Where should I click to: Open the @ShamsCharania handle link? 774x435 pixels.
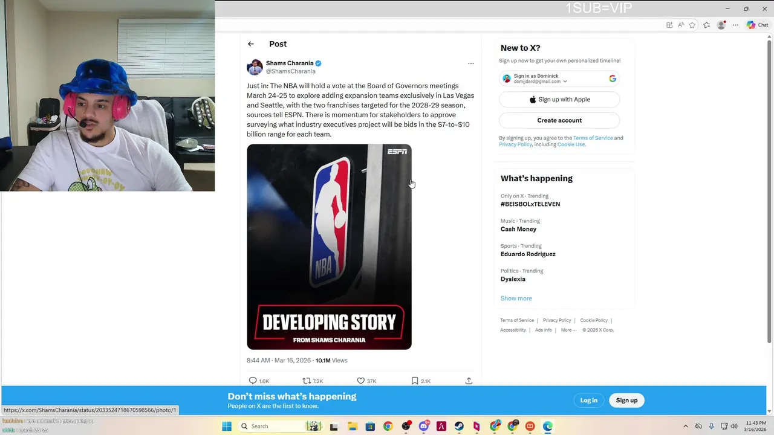pyautogui.click(x=290, y=71)
